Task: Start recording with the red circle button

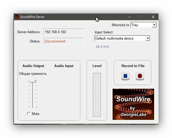Action: tap(140, 76)
